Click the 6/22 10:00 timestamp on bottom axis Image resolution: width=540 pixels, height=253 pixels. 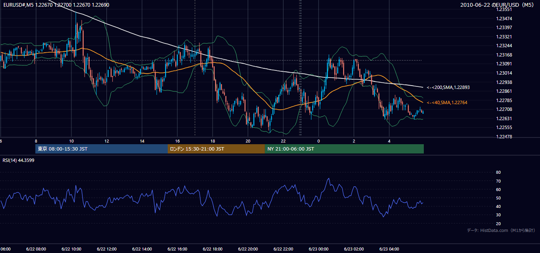[x=71, y=249]
